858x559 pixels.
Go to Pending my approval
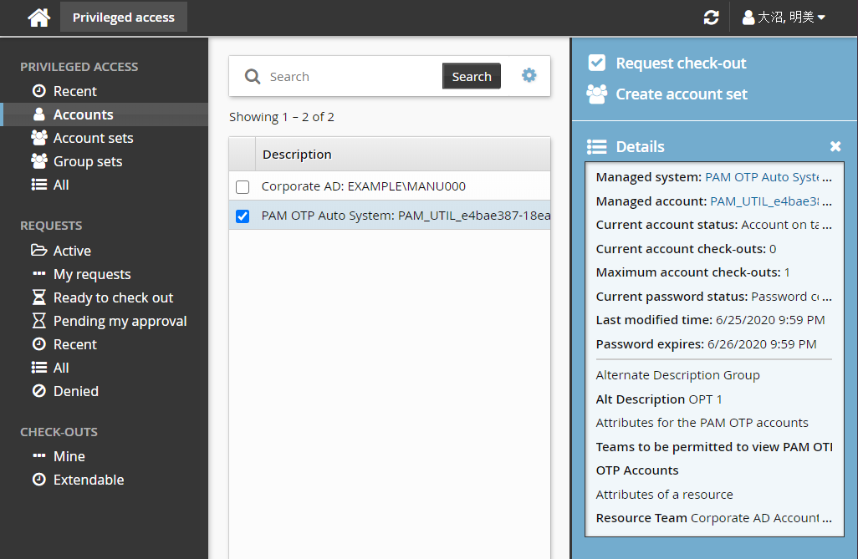120,321
